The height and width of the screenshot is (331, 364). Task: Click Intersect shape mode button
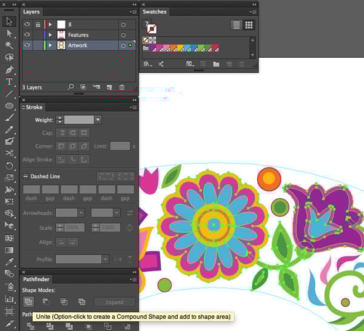(x=64, y=301)
